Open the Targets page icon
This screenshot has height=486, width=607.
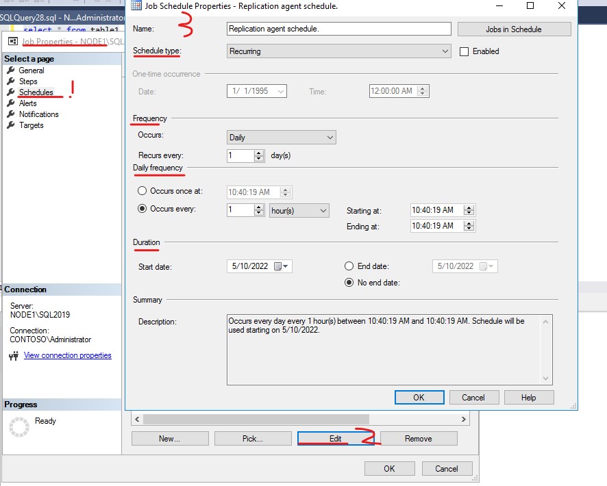(x=11, y=125)
